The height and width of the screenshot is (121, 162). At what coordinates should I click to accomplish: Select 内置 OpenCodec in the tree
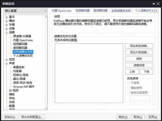tap(23, 40)
